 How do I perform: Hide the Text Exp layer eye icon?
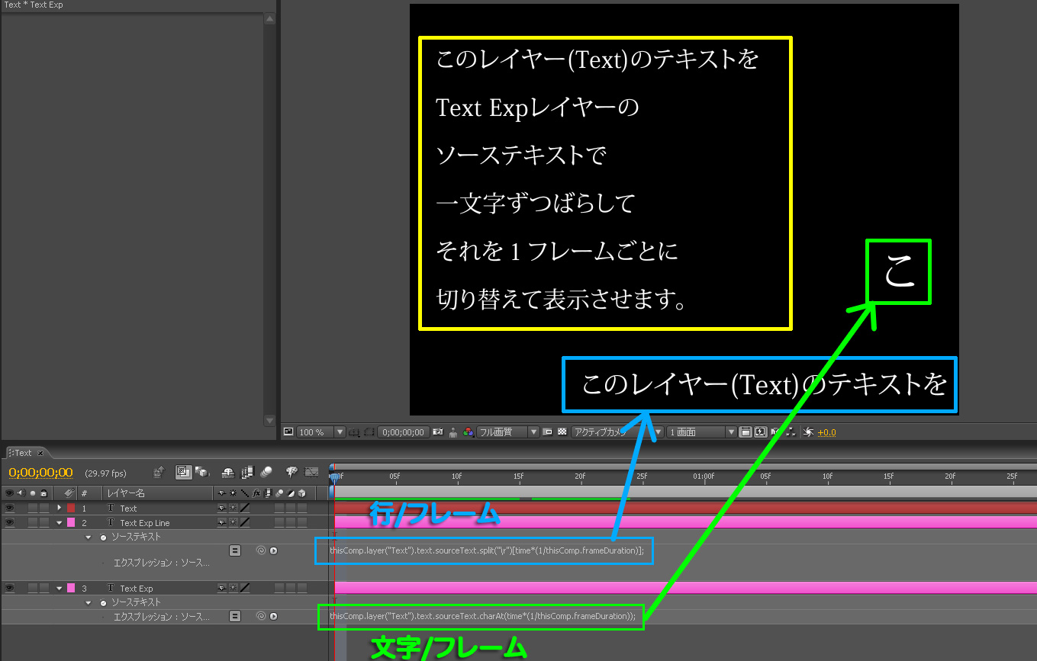pos(9,588)
